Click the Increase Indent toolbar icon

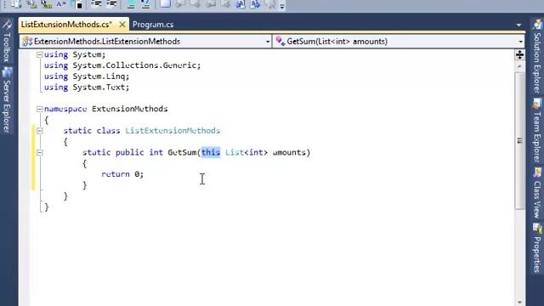pyautogui.click(x=111, y=4)
